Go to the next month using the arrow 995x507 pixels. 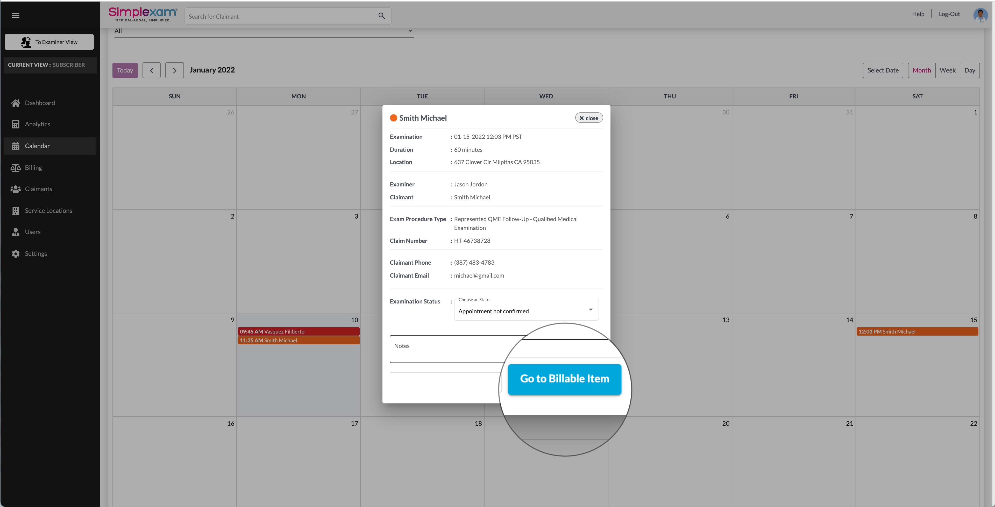[175, 70]
